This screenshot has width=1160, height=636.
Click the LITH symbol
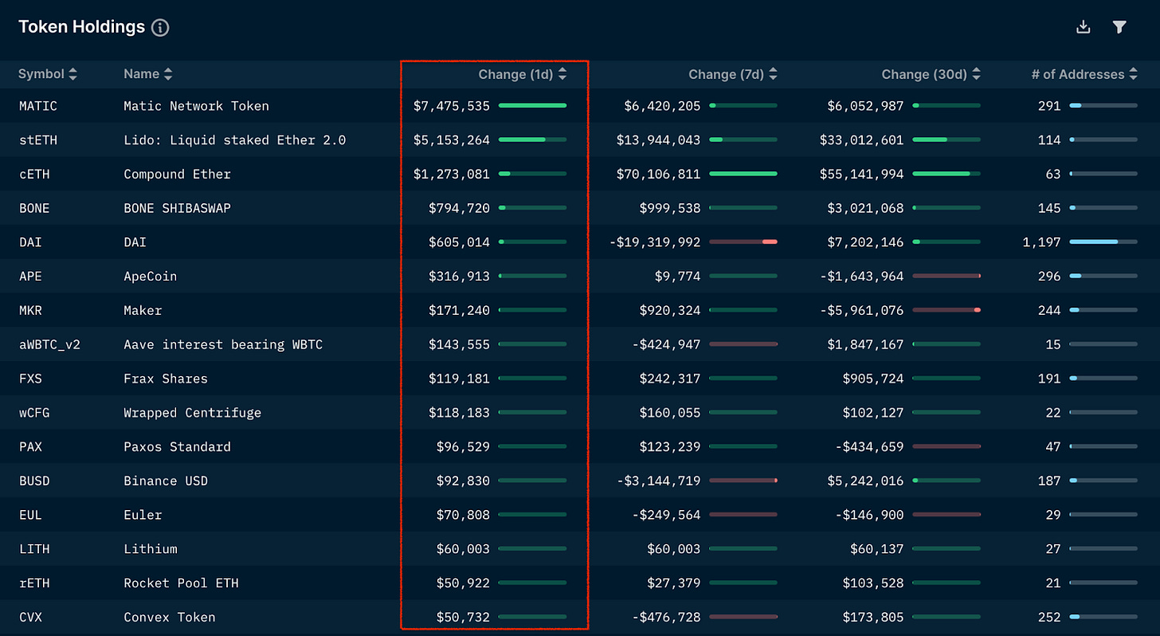tap(34, 549)
